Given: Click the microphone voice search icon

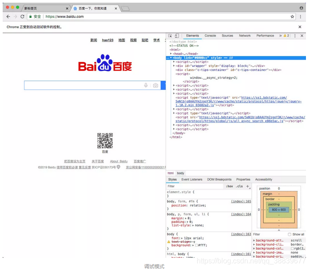Looking at the screenshot, I should click(x=146, y=85).
